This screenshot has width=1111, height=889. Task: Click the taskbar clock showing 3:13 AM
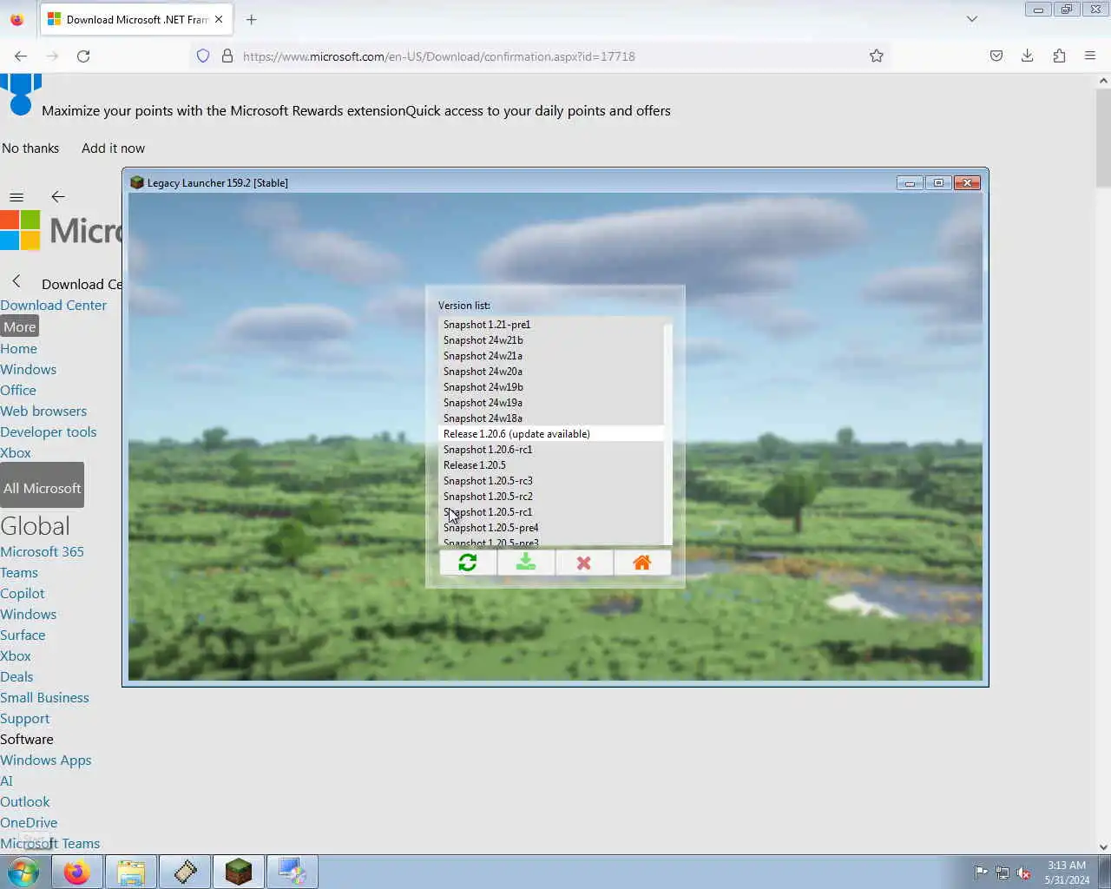tap(1067, 873)
